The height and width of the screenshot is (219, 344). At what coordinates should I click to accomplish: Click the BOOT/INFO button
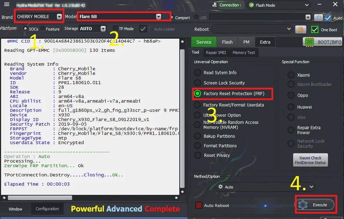pos(323,42)
